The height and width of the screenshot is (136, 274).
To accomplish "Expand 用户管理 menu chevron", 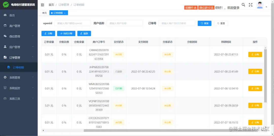I will coord(33,47).
